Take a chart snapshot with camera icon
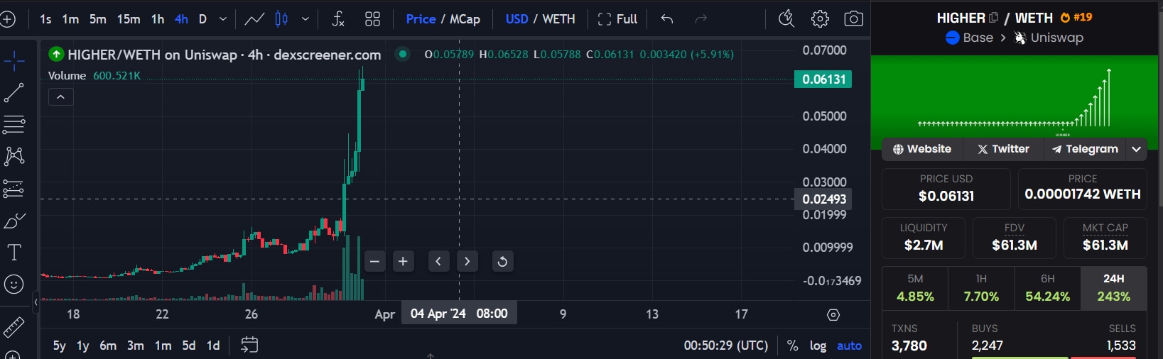This screenshot has width=1163, height=359. tap(853, 19)
